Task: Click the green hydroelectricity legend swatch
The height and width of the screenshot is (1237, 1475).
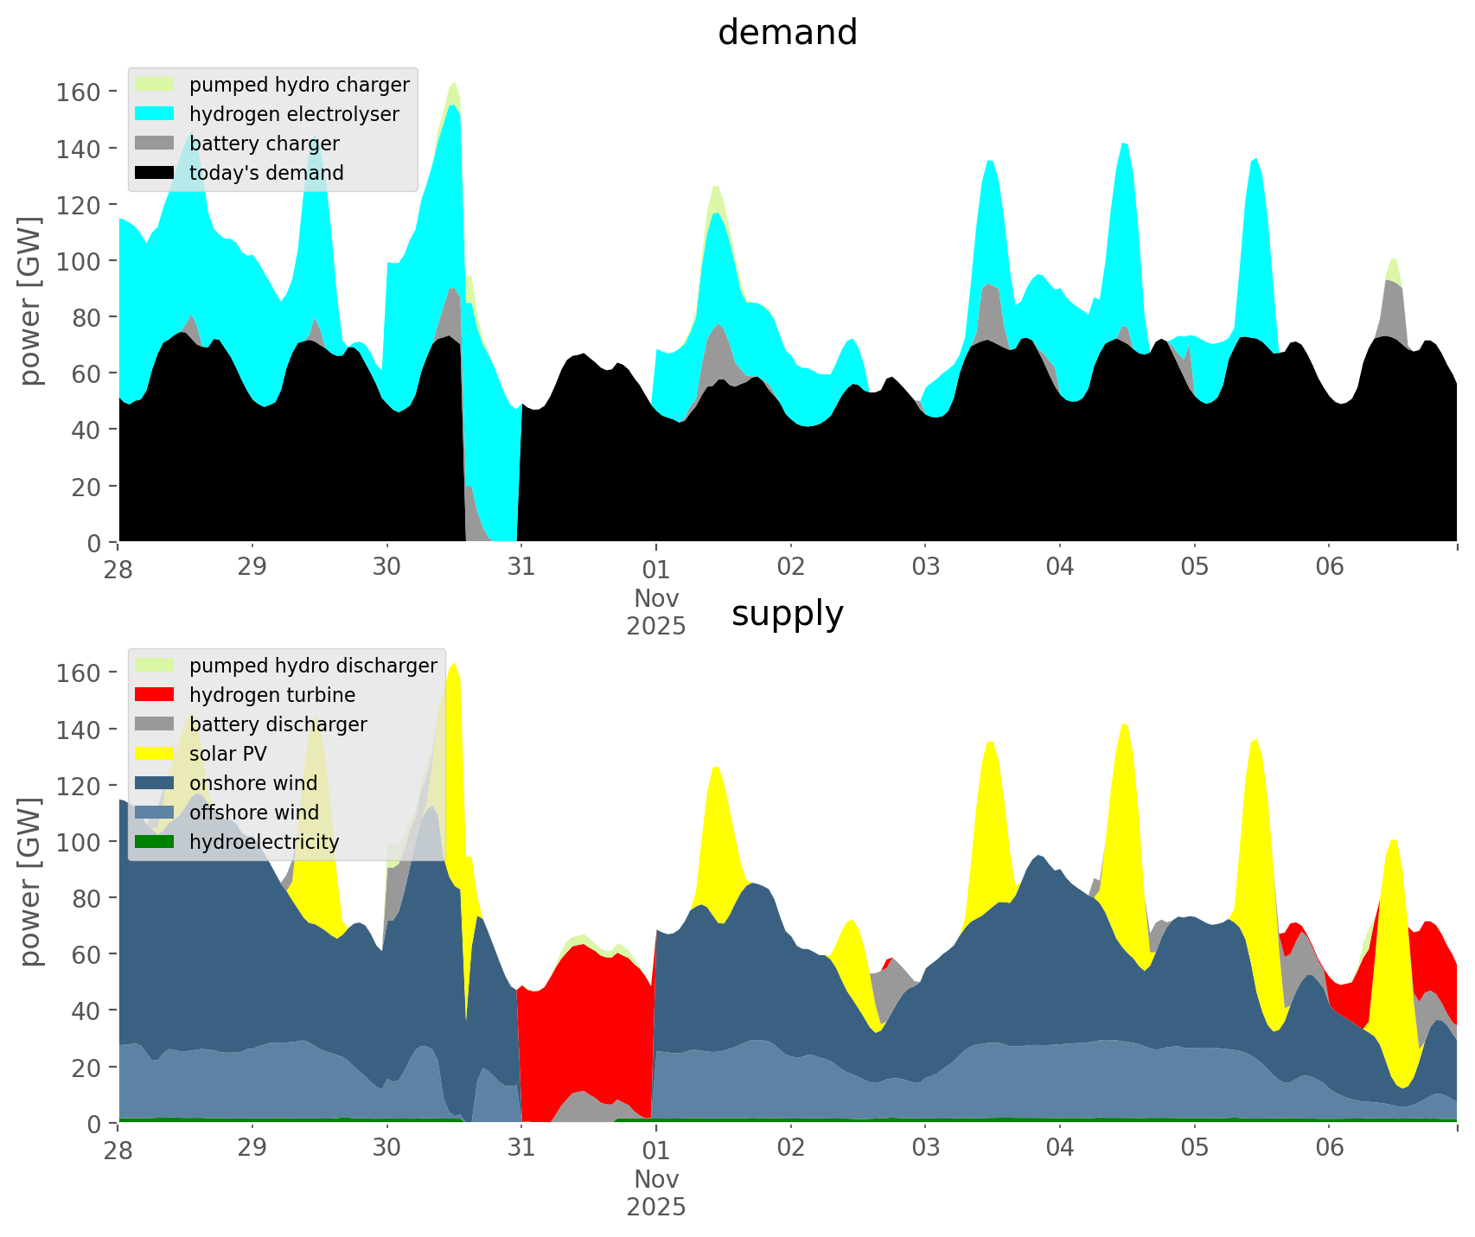Action: point(155,842)
